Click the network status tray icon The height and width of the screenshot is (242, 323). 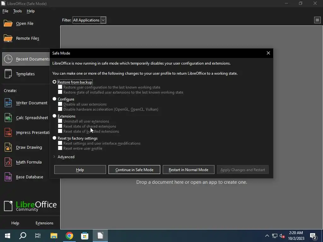click(275, 236)
